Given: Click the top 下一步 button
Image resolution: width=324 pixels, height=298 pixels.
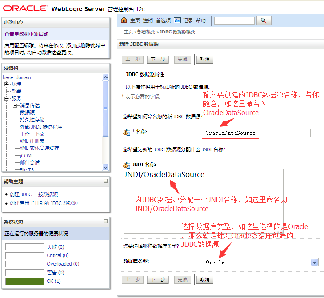Looking at the screenshot, I should point(158,59).
